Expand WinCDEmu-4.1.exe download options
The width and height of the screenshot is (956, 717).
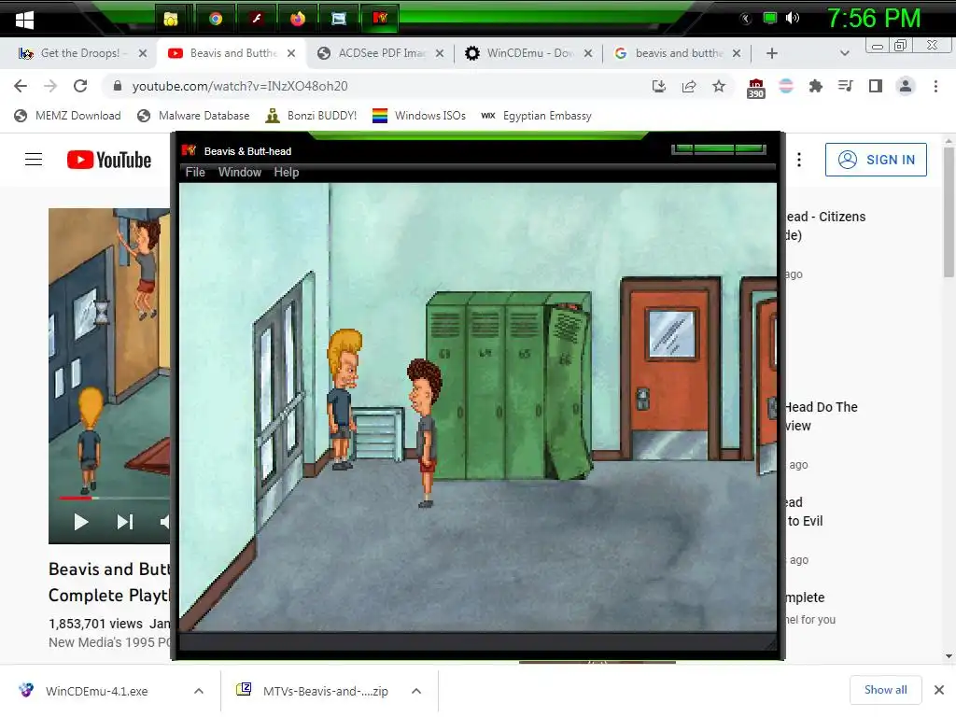(x=199, y=691)
